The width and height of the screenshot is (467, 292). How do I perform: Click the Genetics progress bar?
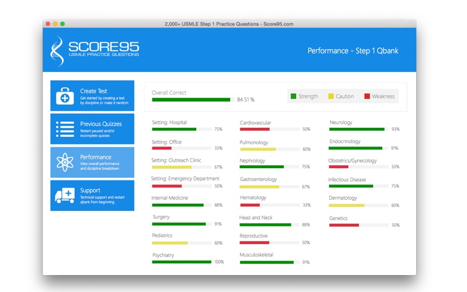click(x=359, y=225)
